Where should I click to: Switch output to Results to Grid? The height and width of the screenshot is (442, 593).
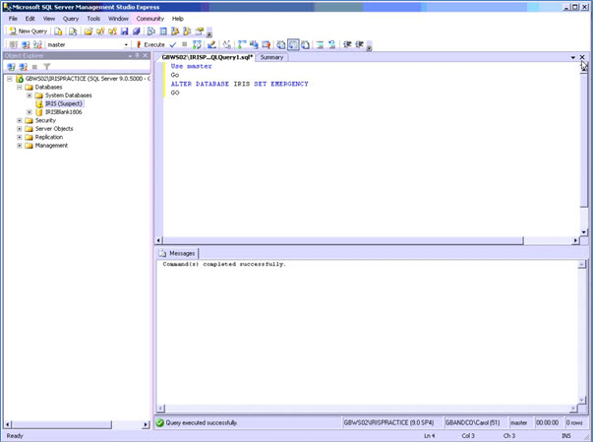293,44
